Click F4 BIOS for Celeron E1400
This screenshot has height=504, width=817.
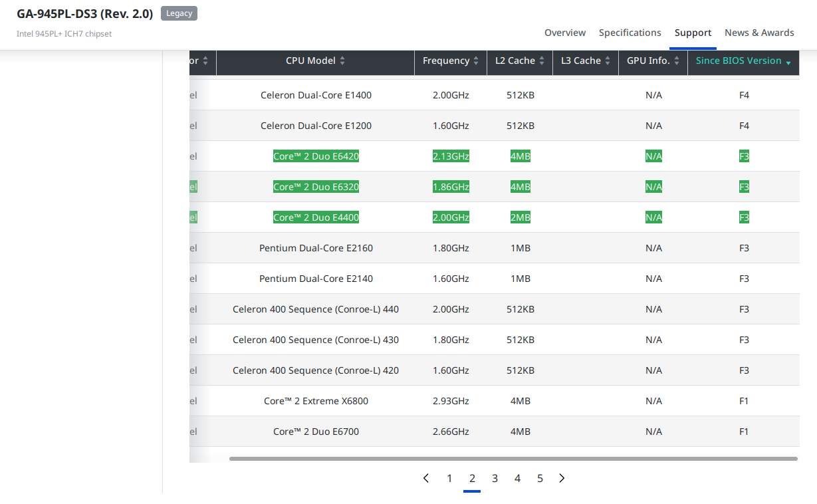tap(744, 95)
